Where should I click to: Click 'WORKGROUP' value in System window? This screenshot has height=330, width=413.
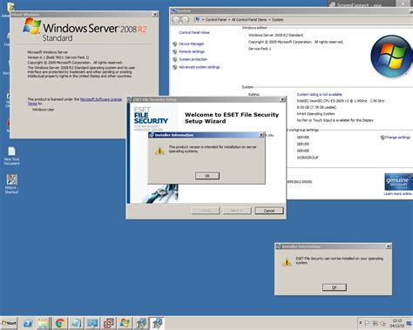click(308, 158)
